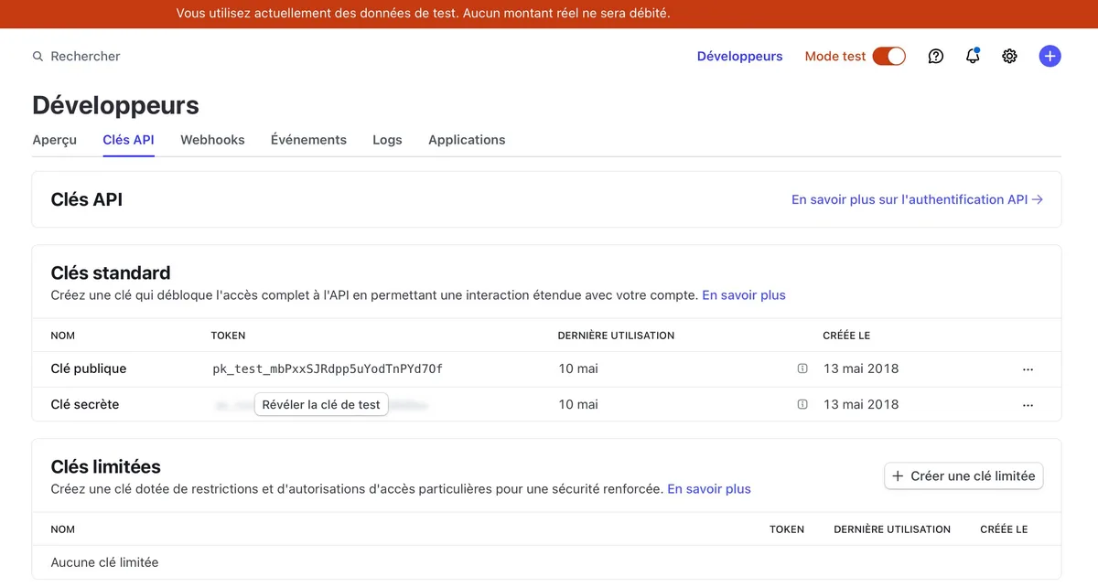This screenshot has width=1098, height=587.
Task: Switch to the Webhooks tab
Action: pos(212,140)
